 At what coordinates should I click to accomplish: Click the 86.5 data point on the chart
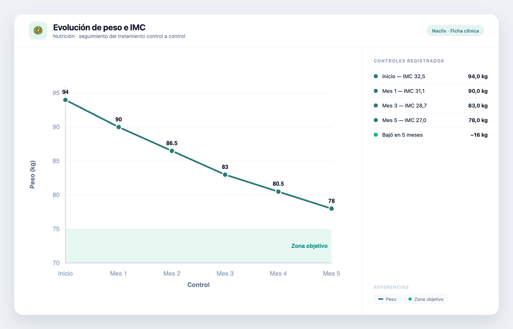[172, 151]
